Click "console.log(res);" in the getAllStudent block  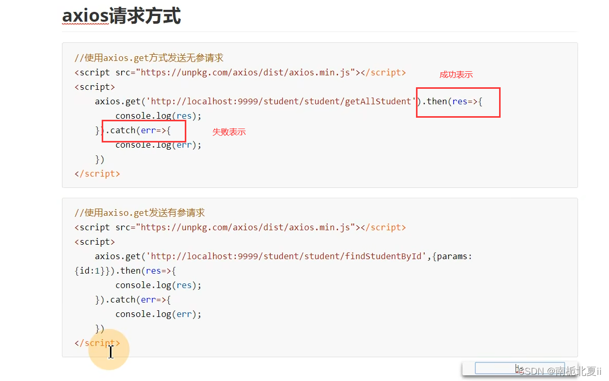pos(158,116)
